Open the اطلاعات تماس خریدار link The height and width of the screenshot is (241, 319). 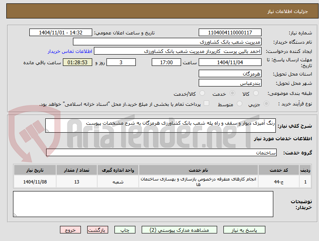point(70,51)
